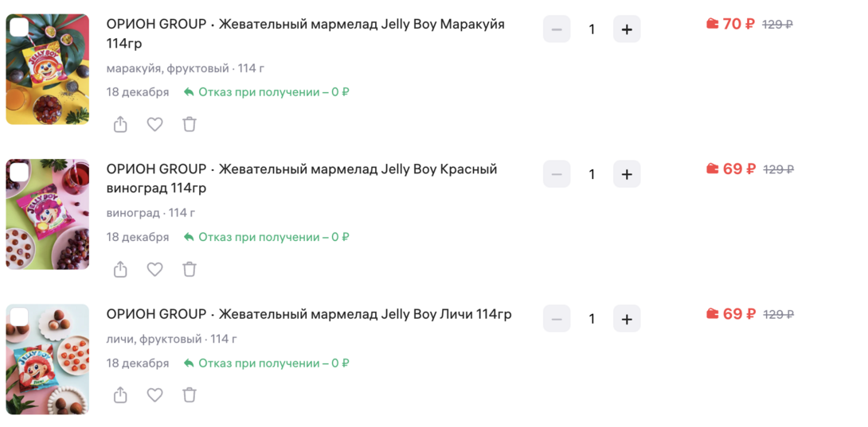Add Jelly Boy Маракуйя to favorites
This screenshot has width=868, height=427.
pyautogui.click(x=154, y=124)
